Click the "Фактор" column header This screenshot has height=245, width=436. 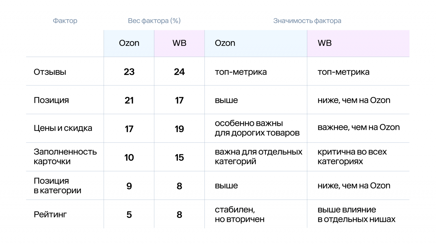[65, 21]
